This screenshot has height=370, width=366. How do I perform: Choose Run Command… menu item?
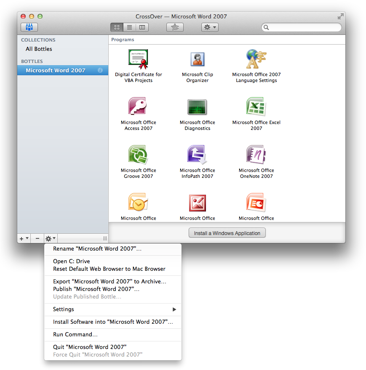[113, 334]
